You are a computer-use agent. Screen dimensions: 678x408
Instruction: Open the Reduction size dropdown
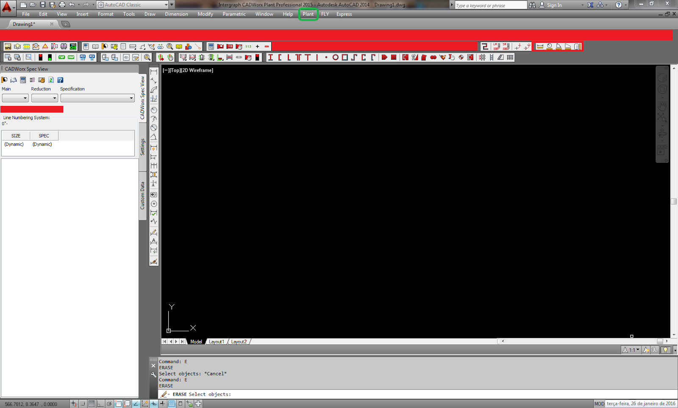[x=44, y=98]
